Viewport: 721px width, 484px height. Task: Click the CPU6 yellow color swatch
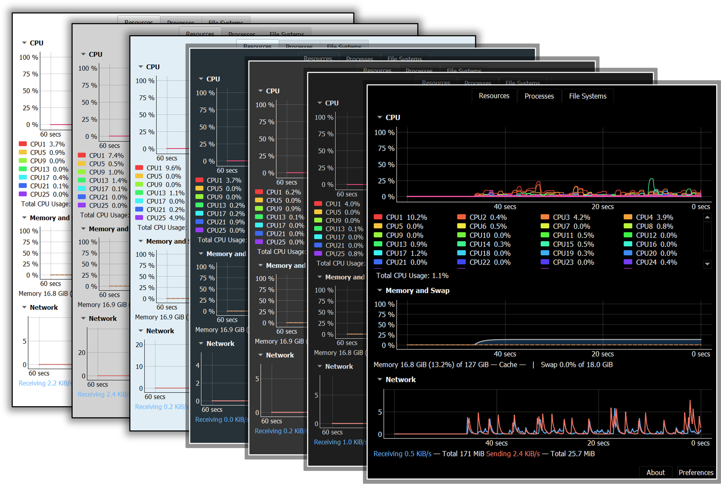(461, 226)
